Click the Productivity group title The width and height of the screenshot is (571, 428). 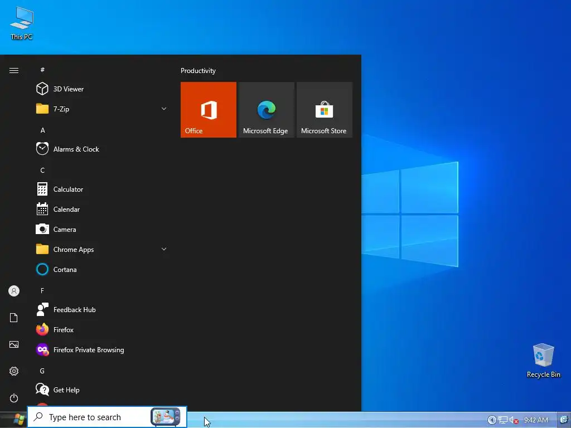click(198, 71)
